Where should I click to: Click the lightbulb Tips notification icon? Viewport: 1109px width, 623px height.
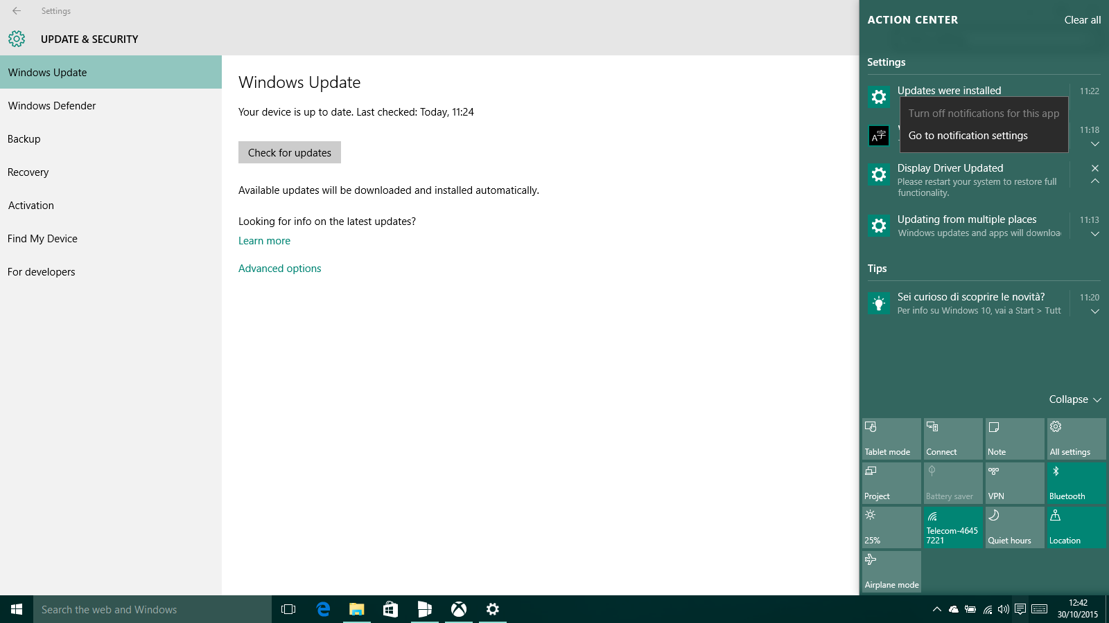[x=879, y=303]
